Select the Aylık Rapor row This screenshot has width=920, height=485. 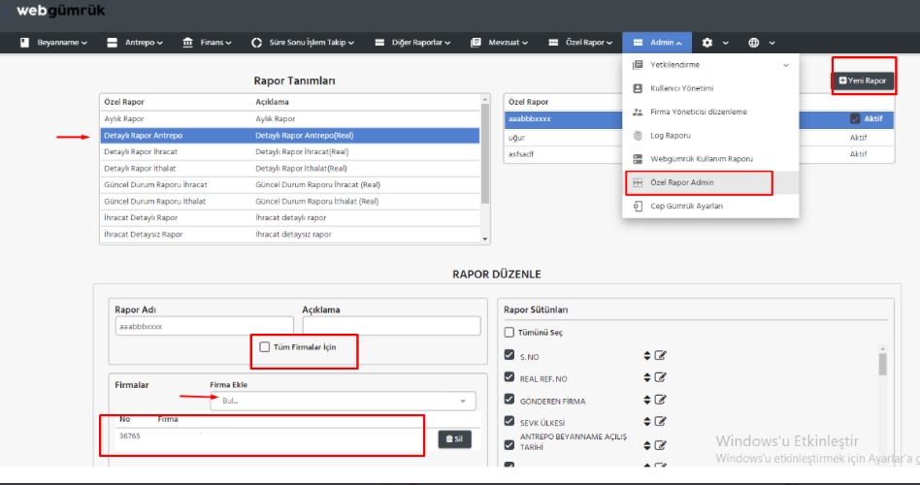pyautogui.click(x=290, y=118)
